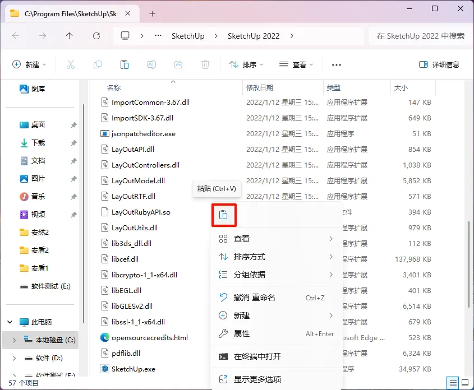Choose 显示更多选项 in the context menu
This screenshot has width=474, height=390.
277,379
